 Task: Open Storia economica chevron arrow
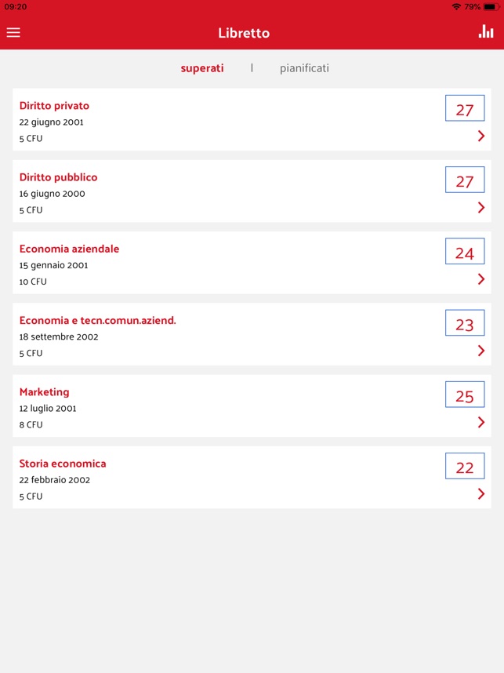click(x=481, y=494)
